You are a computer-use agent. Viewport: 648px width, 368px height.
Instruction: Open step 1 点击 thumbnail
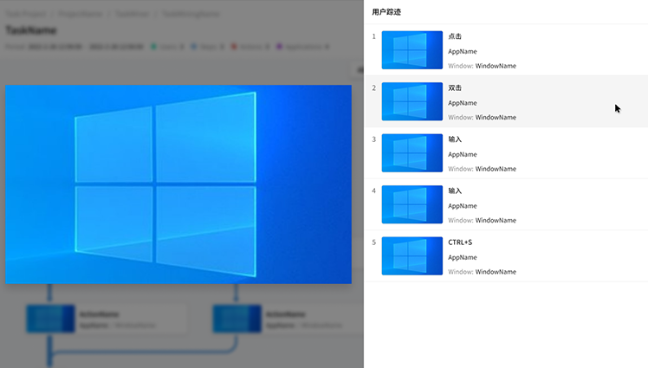tap(412, 50)
